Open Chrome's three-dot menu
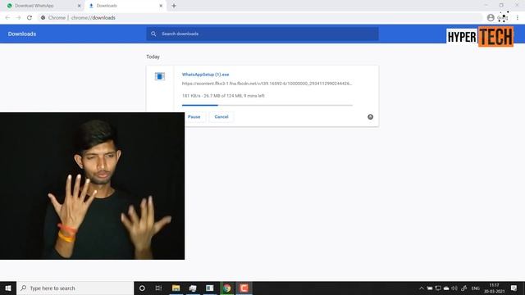This screenshot has width=525, height=295. point(518,18)
